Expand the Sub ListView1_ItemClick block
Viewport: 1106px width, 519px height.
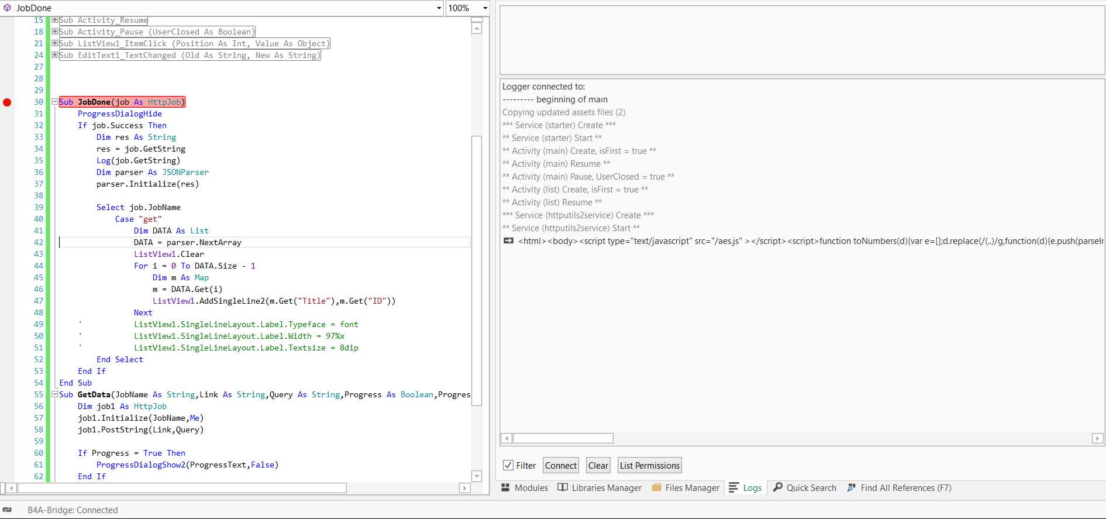tap(54, 43)
